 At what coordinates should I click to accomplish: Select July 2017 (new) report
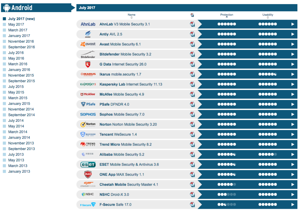click(21, 19)
